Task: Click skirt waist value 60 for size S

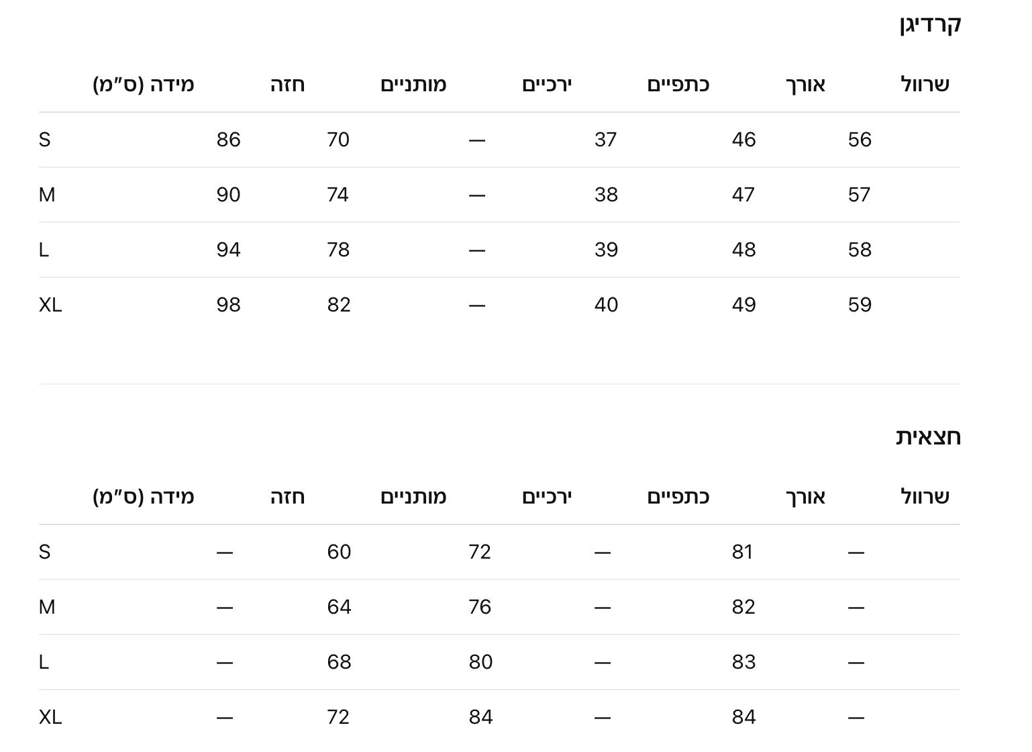Action: 339,552
